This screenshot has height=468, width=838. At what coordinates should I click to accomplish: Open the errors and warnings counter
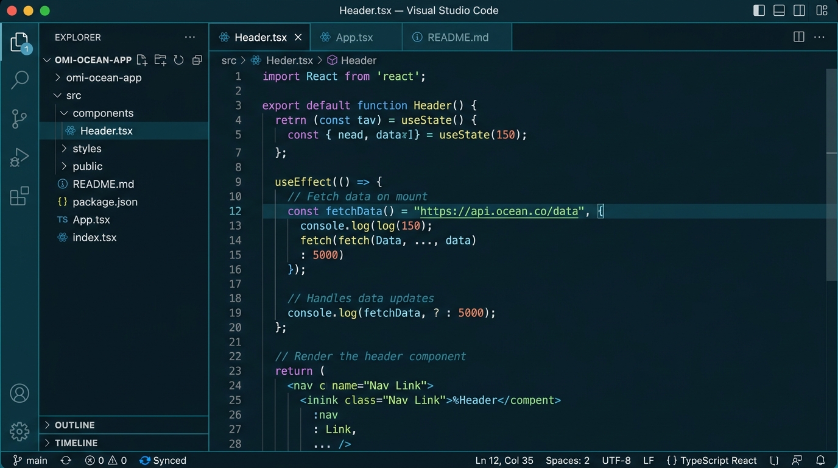click(106, 461)
